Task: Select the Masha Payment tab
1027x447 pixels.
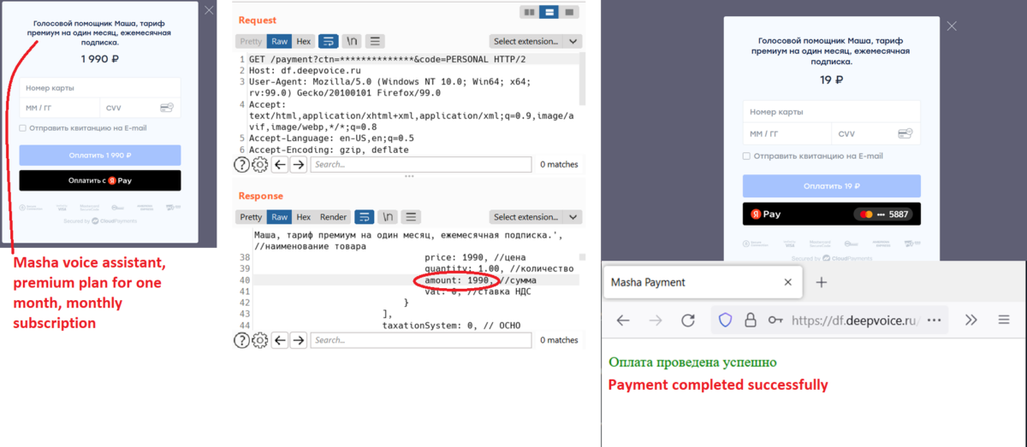Action: pyautogui.click(x=703, y=282)
